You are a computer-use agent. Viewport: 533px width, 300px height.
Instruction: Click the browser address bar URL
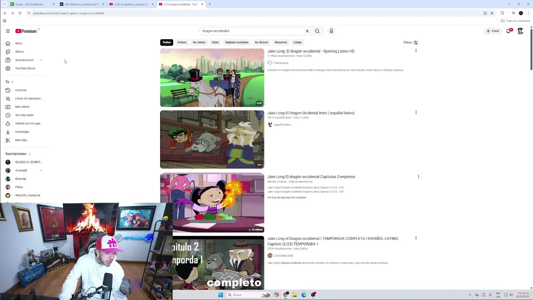[x=68, y=13]
